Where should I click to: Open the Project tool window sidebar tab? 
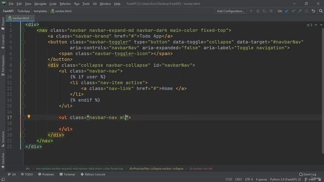pyautogui.click(x=3, y=23)
